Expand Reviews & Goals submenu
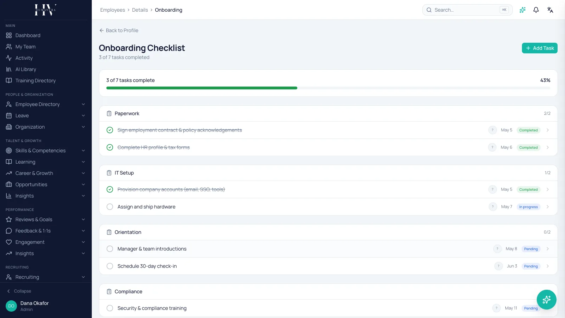The width and height of the screenshot is (565, 318). click(x=83, y=219)
